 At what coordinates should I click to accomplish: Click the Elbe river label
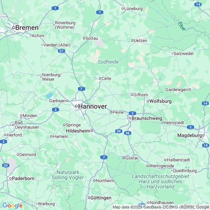point(182,26)
